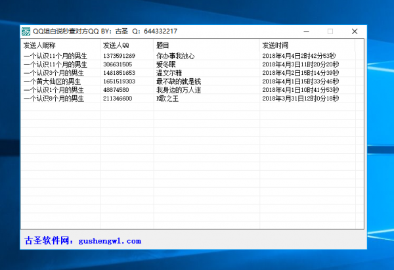This screenshot has width=394, height=270.
Task: Click the app icon in title bar
Action: pos(26,32)
